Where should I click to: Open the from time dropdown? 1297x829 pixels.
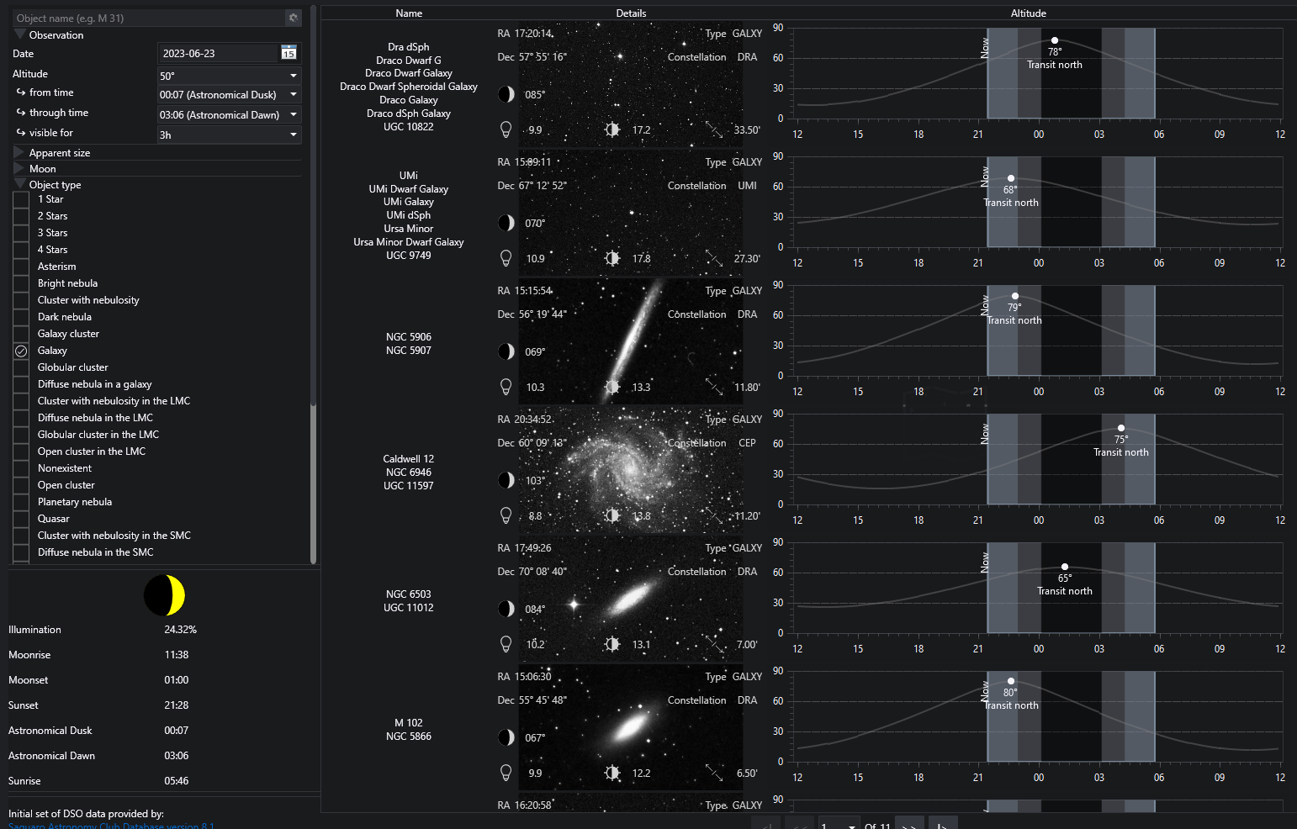click(229, 94)
